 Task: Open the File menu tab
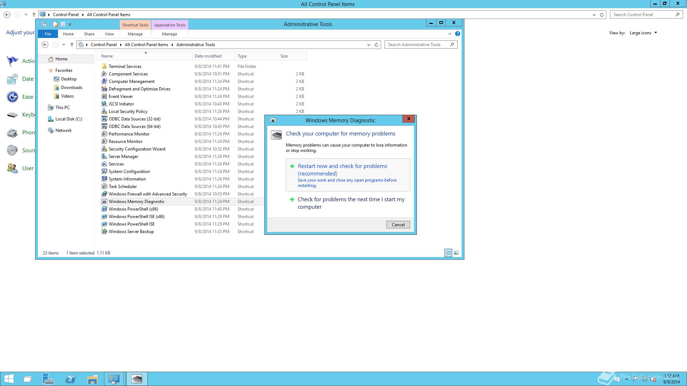pos(48,34)
